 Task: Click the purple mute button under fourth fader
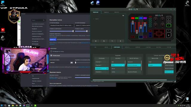[x=145, y=37]
